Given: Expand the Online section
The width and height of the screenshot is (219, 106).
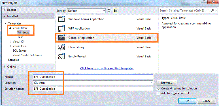Looking at the screenshot, I should point(5,67).
